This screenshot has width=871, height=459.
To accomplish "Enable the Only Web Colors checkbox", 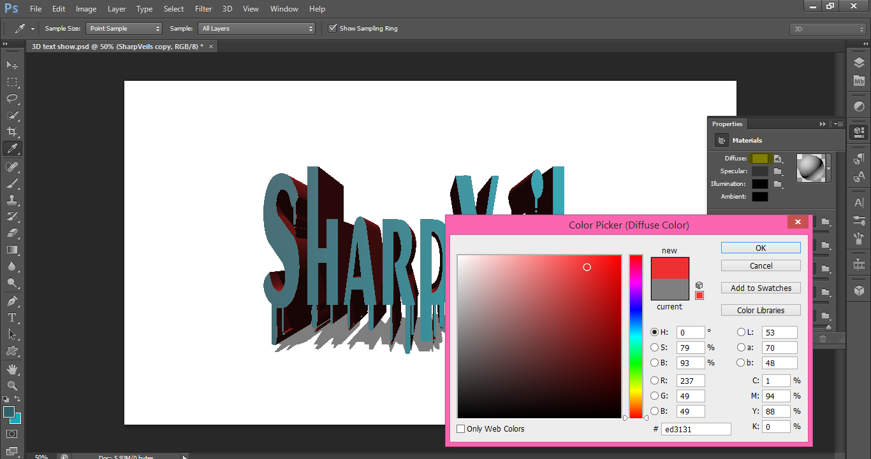I will tap(461, 429).
